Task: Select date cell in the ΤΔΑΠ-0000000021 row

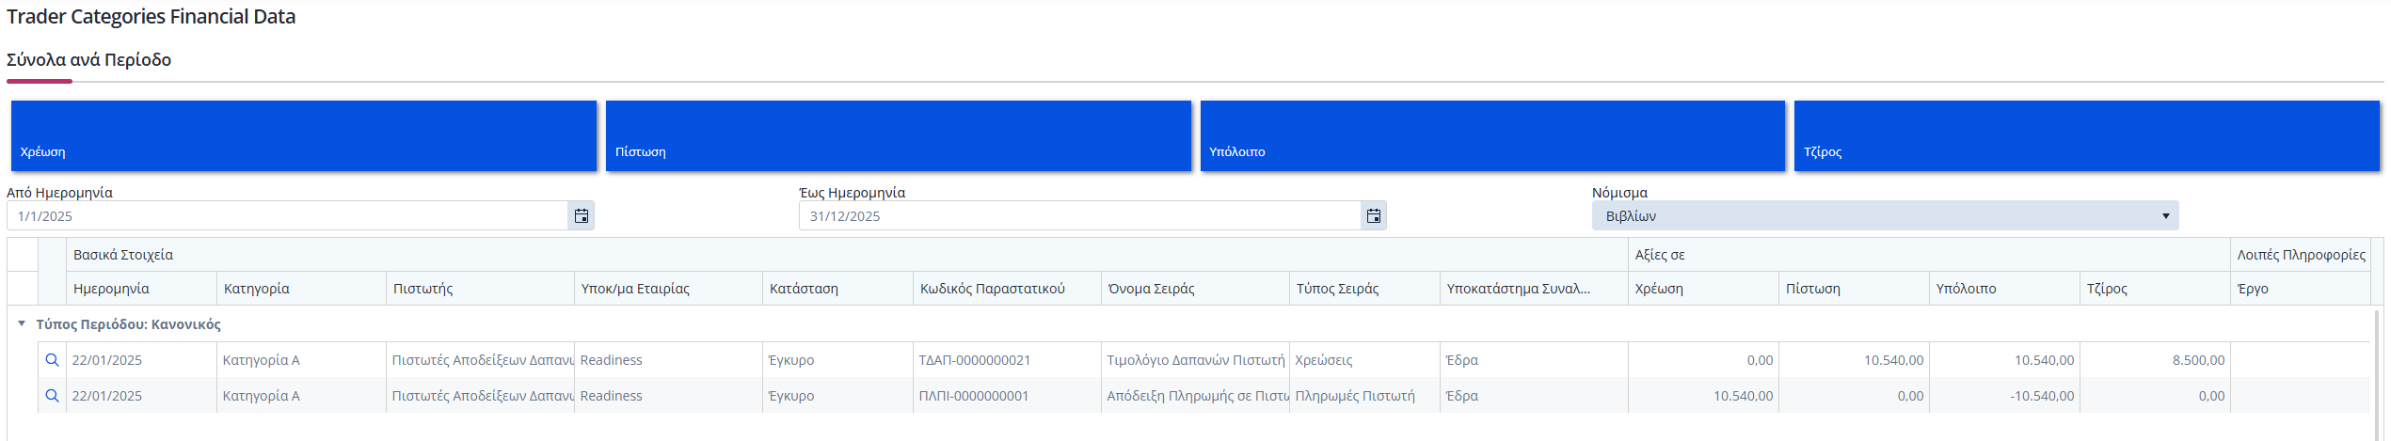Action: (141, 360)
